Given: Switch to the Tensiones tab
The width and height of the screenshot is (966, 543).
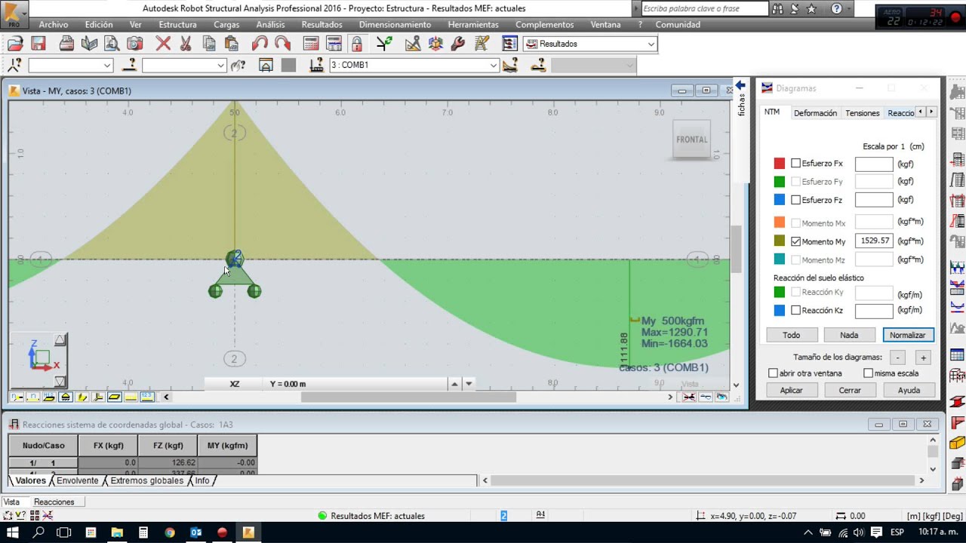Looking at the screenshot, I should (862, 113).
